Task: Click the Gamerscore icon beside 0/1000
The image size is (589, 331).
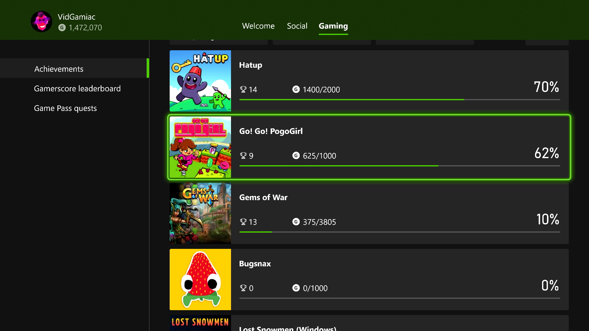Action: pyautogui.click(x=296, y=288)
